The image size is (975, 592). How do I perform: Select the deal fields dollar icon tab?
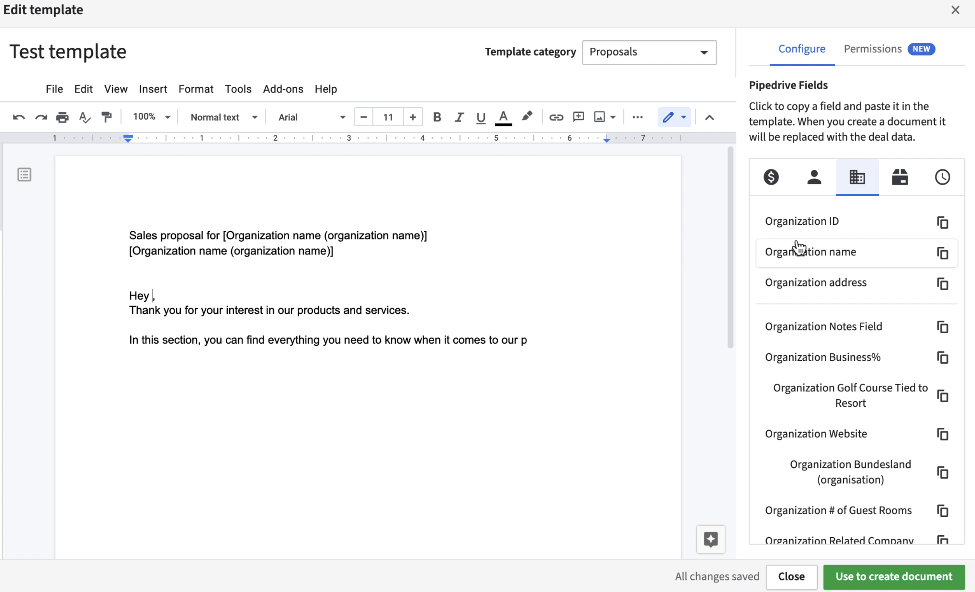[771, 177]
